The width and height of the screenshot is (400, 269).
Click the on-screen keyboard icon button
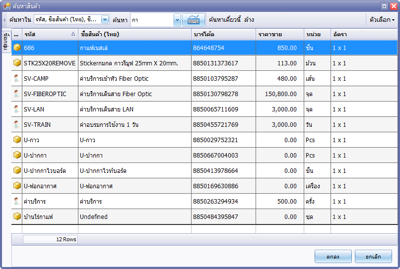(x=194, y=20)
